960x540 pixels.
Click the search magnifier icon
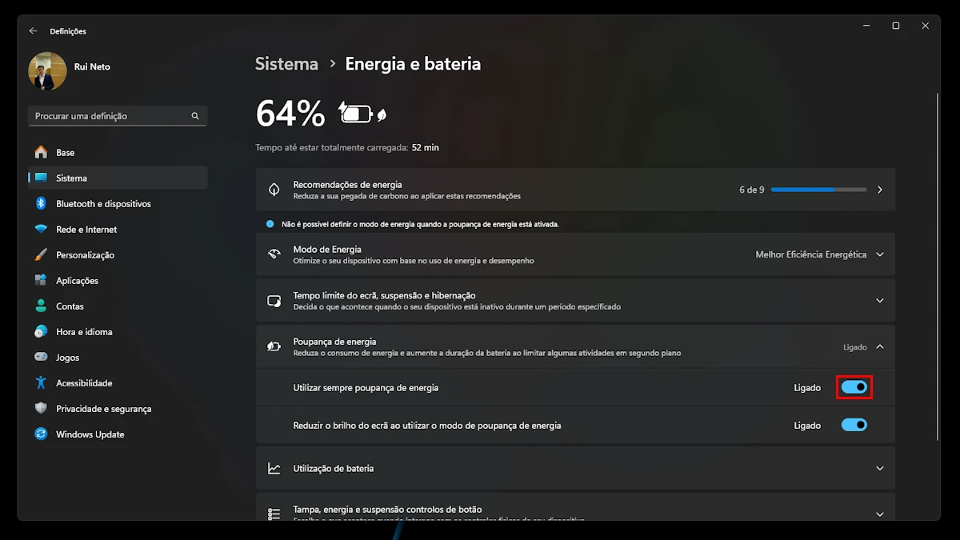pyautogui.click(x=195, y=116)
